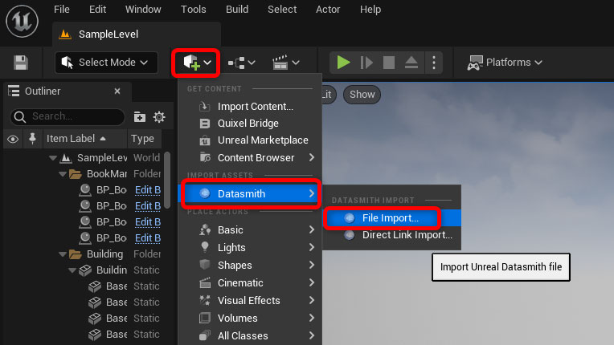The image size is (614, 345).
Task: Expand the Visual Effects submenu
Action: [250, 300]
